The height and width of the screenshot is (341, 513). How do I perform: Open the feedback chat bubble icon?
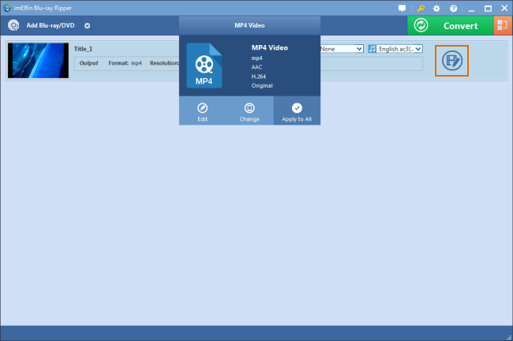point(402,8)
